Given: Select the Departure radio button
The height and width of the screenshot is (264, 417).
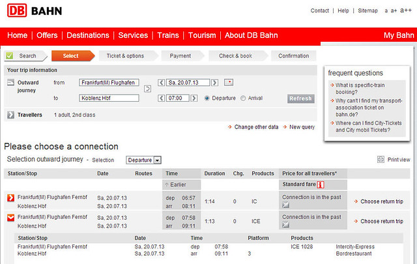Looking at the screenshot, I should [x=207, y=98].
